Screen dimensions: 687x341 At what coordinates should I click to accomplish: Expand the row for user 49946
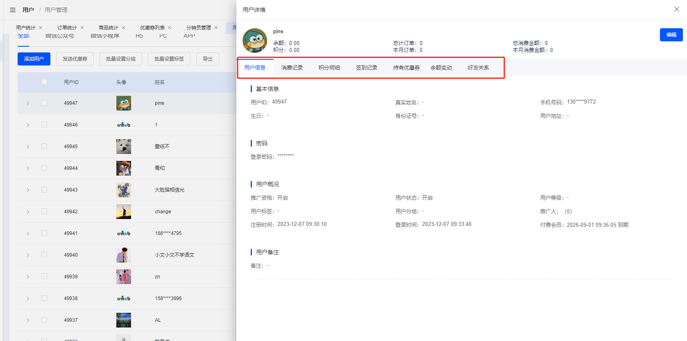(x=28, y=125)
